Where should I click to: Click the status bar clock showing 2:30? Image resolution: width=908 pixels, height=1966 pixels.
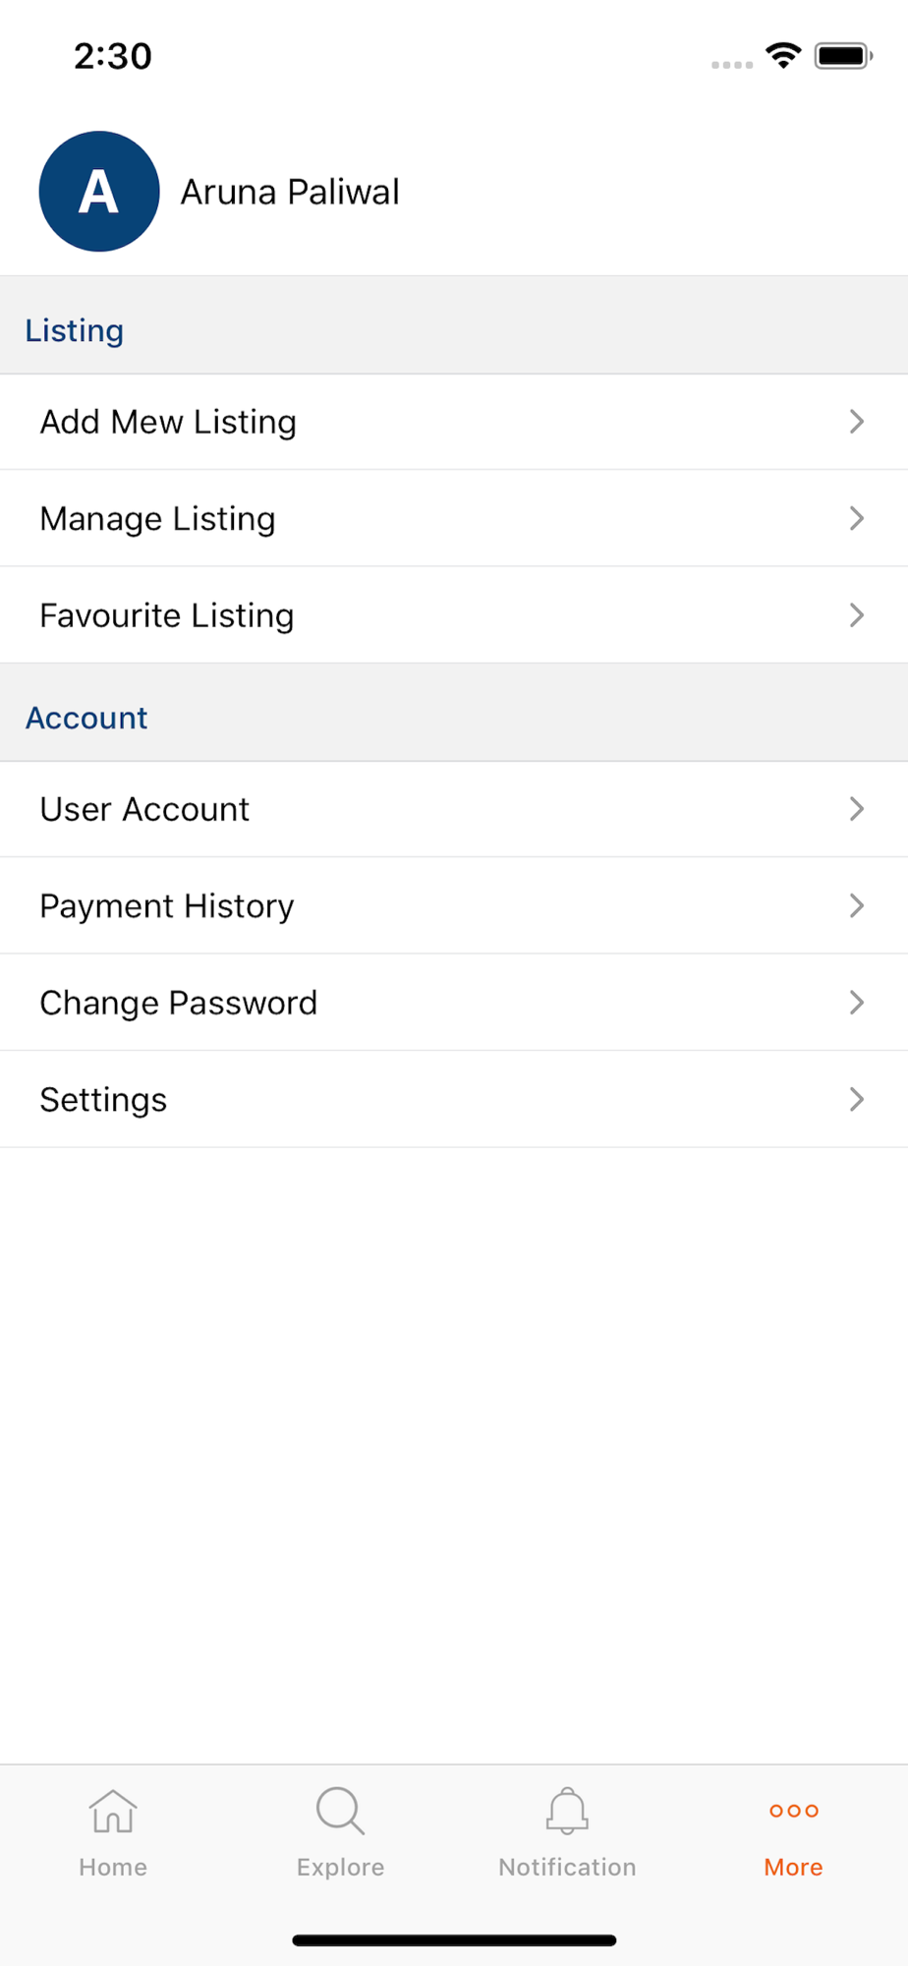coord(113,56)
